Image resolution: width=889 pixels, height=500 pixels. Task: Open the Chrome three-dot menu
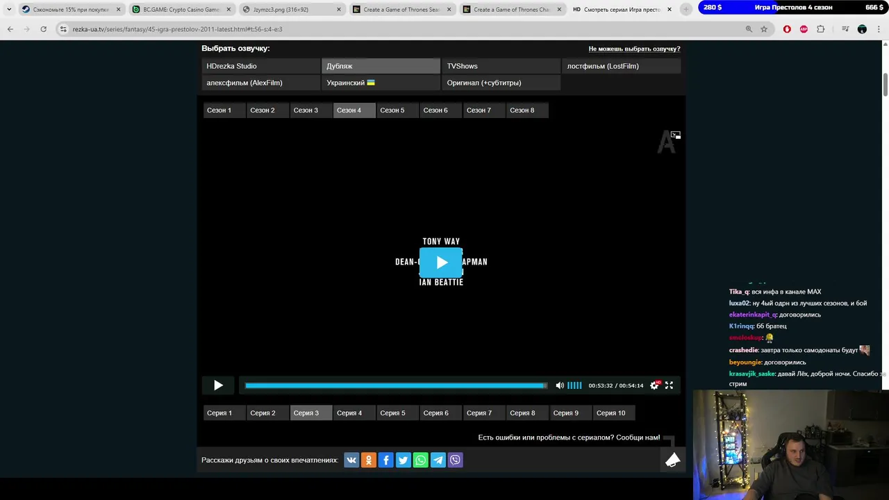click(879, 29)
